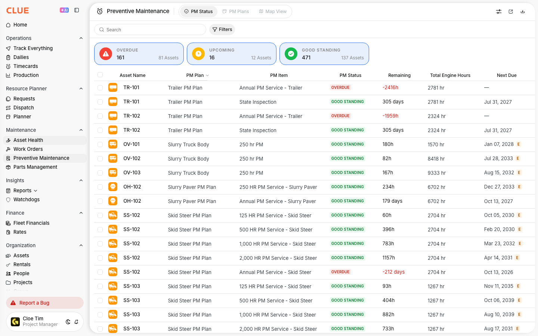Check the TR-102 Annual PM Service row checkbox
The image size is (538, 336).
pyautogui.click(x=100, y=116)
